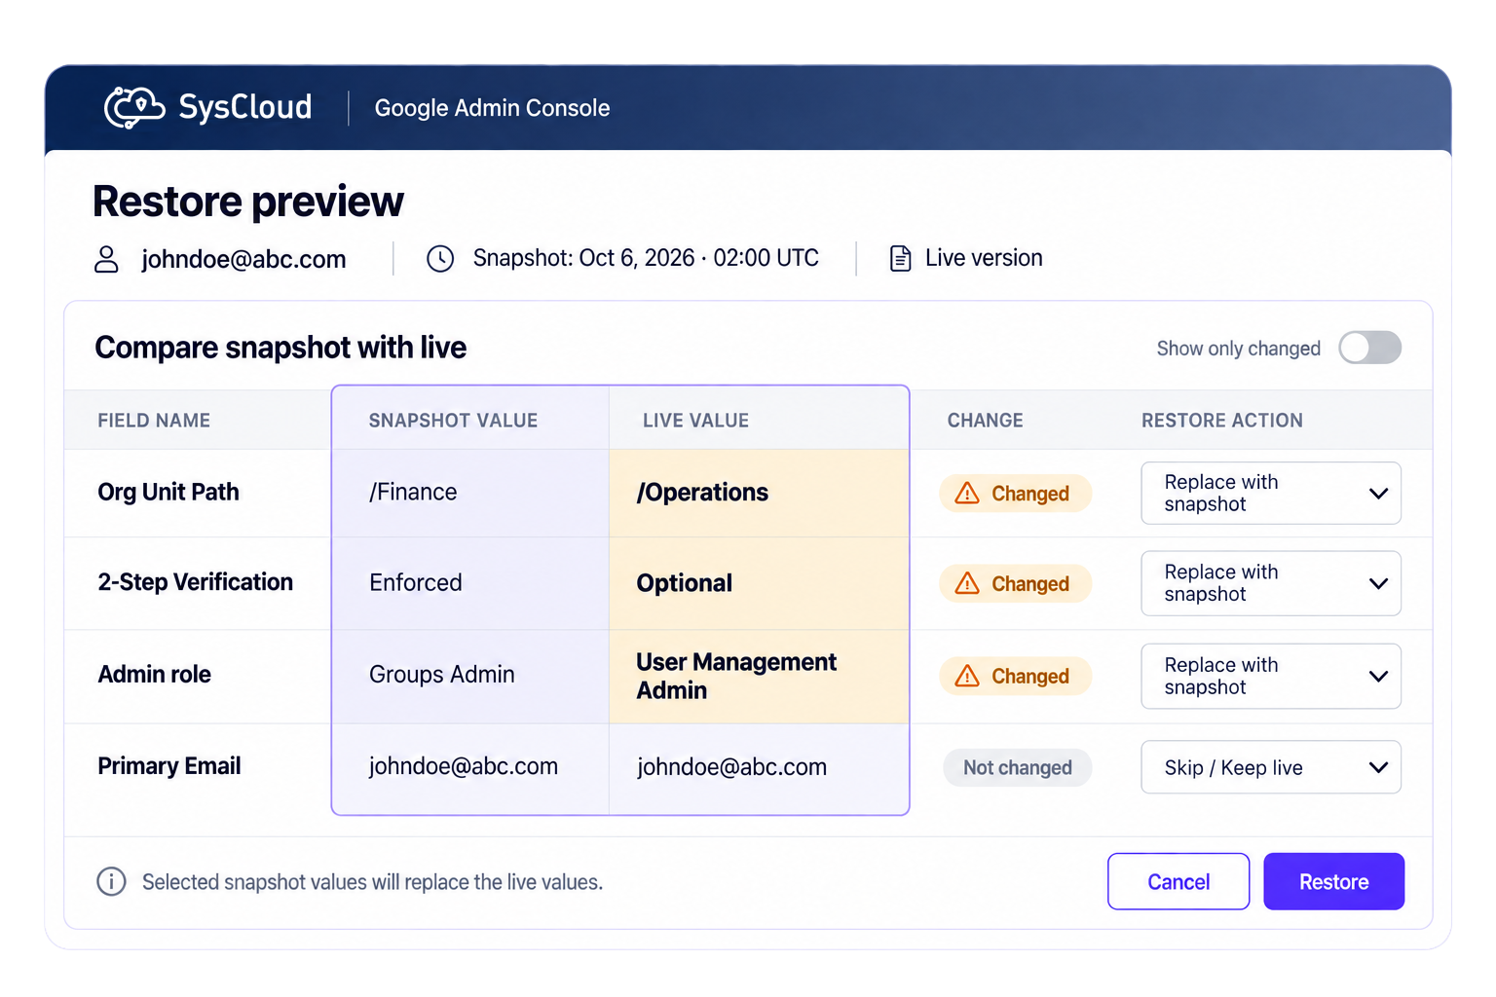Click the 2-Step Verification field name

(x=195, y=582)
